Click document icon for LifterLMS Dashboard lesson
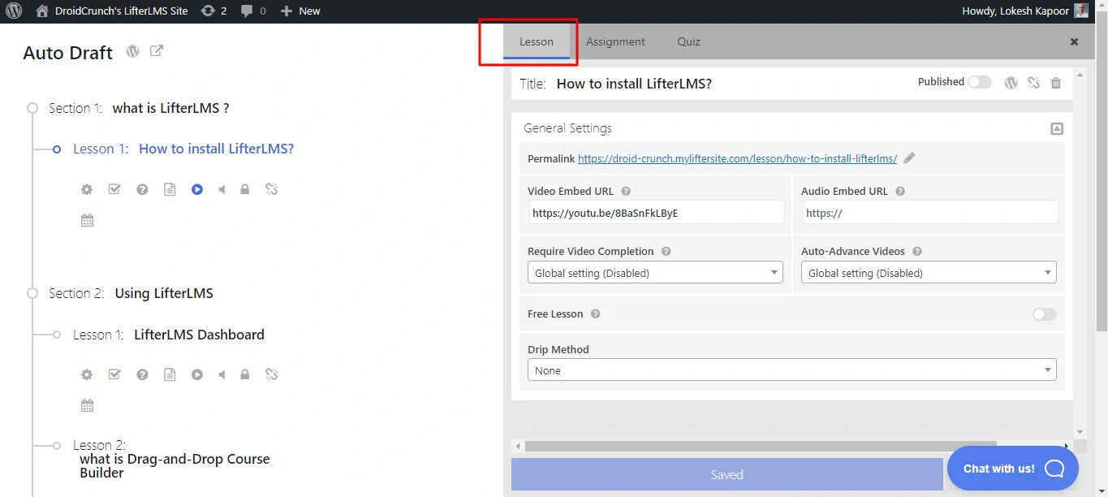1108x497 pixels. point(170,374)
